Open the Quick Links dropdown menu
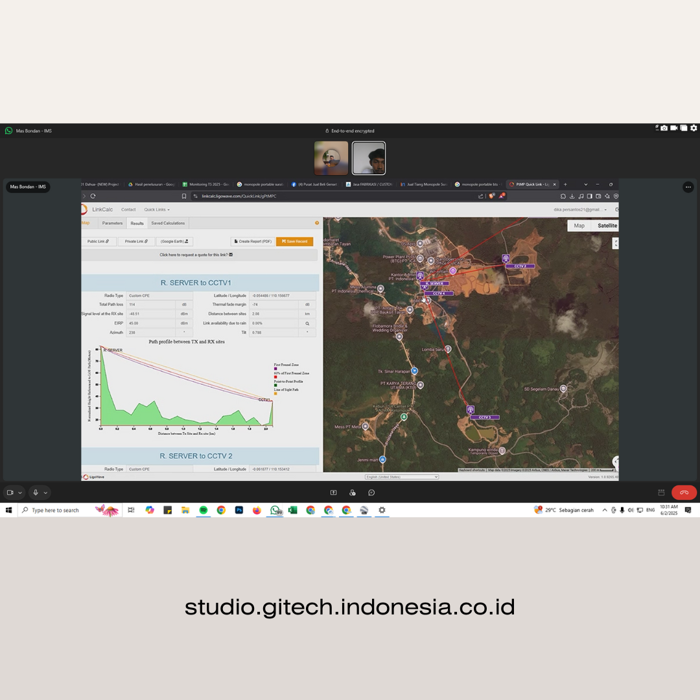The width and height of the screenshot is (700, 700). point(157,209)
